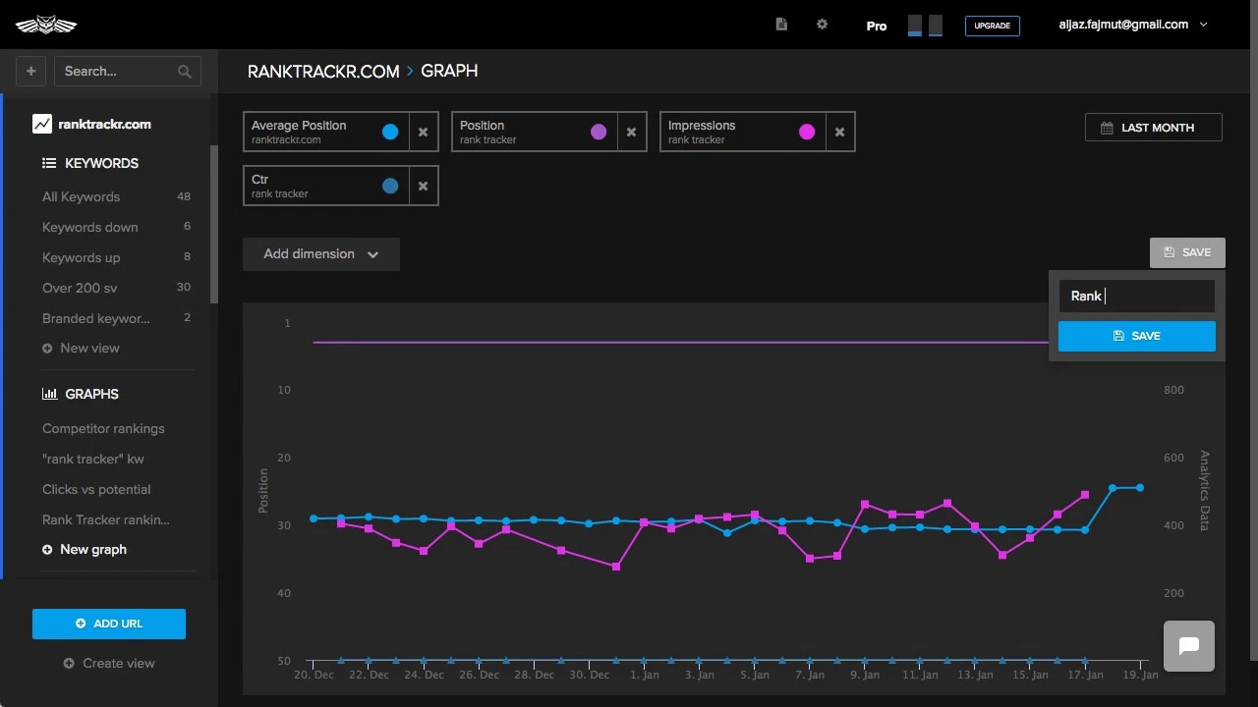Focus the graph name field containing Rank

point(1137,296)
